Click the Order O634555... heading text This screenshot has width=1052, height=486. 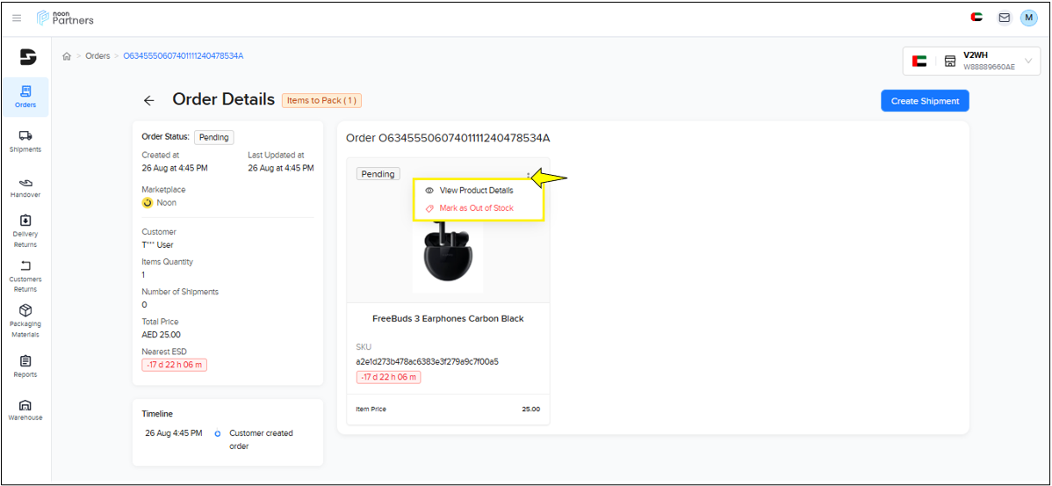(448, 138)
